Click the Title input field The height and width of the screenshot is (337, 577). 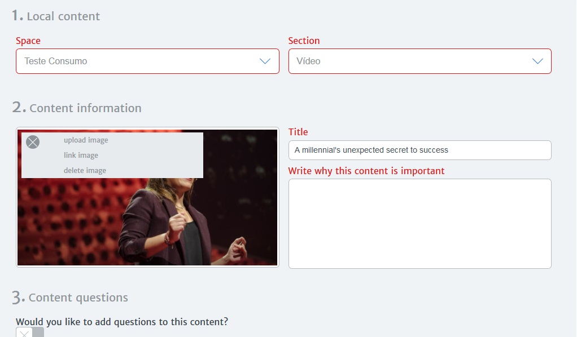coord(420,150)
